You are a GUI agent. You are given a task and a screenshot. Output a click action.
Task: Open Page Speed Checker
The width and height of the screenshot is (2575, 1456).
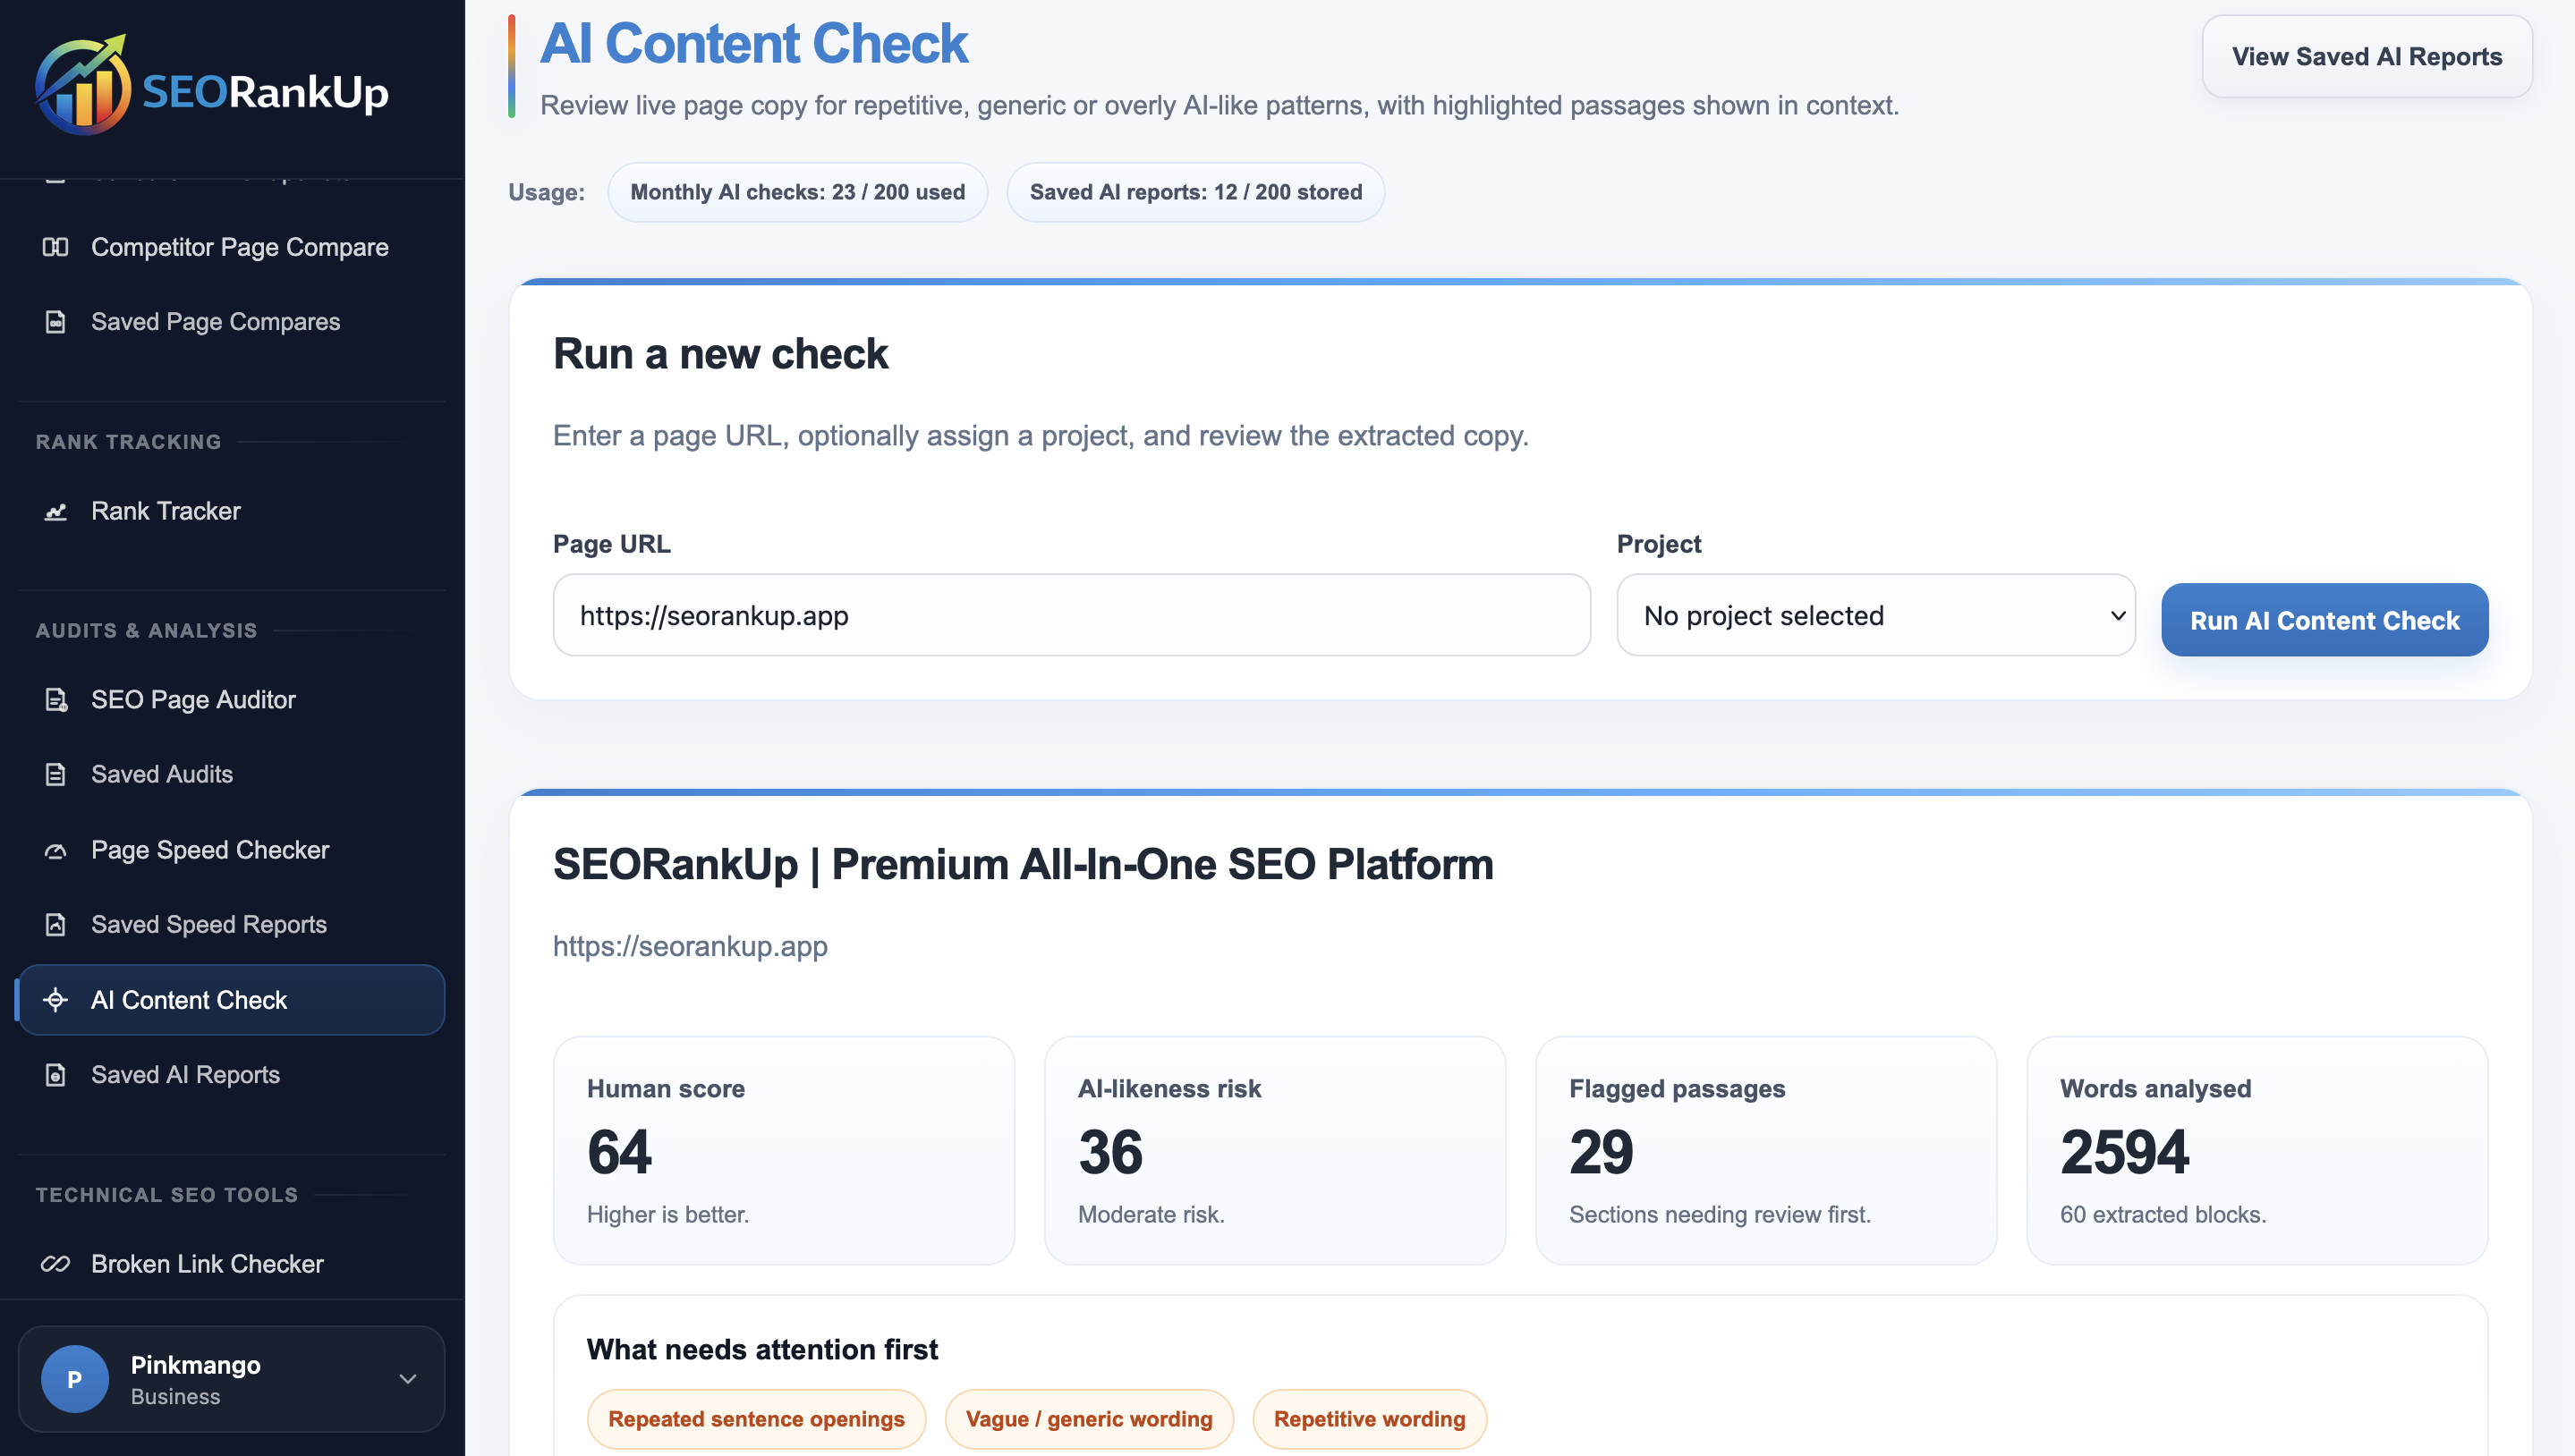pos(231,850)
